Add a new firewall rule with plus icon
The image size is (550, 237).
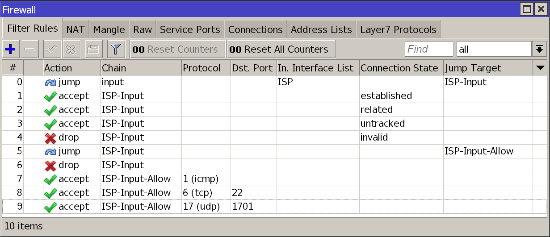[10, 49]
